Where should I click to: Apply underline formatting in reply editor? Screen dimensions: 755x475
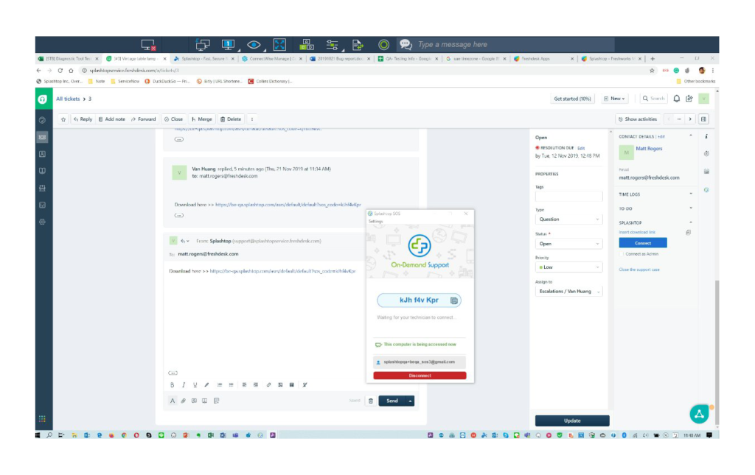click(x=195, y=384)
